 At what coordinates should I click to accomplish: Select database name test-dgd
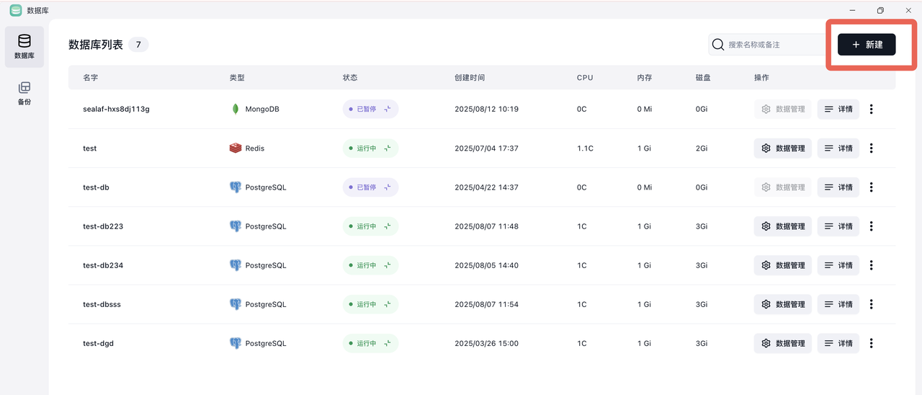[x=98, y=343]
